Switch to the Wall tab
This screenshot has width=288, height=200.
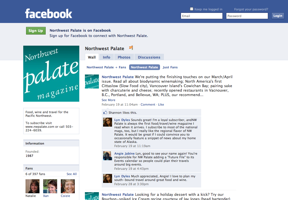(x=92, y=57)
